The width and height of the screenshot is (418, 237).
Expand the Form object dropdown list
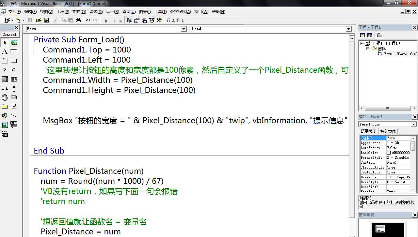pyautogui.click(x=184, y=29)
